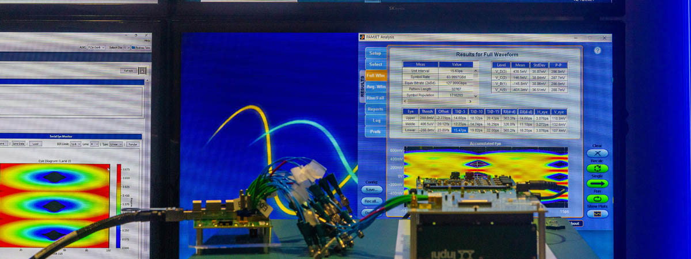This screenshot has height=259, width=691.
Task: Open the Avg. Wfm results tab
Action: (x=376, y=86)
